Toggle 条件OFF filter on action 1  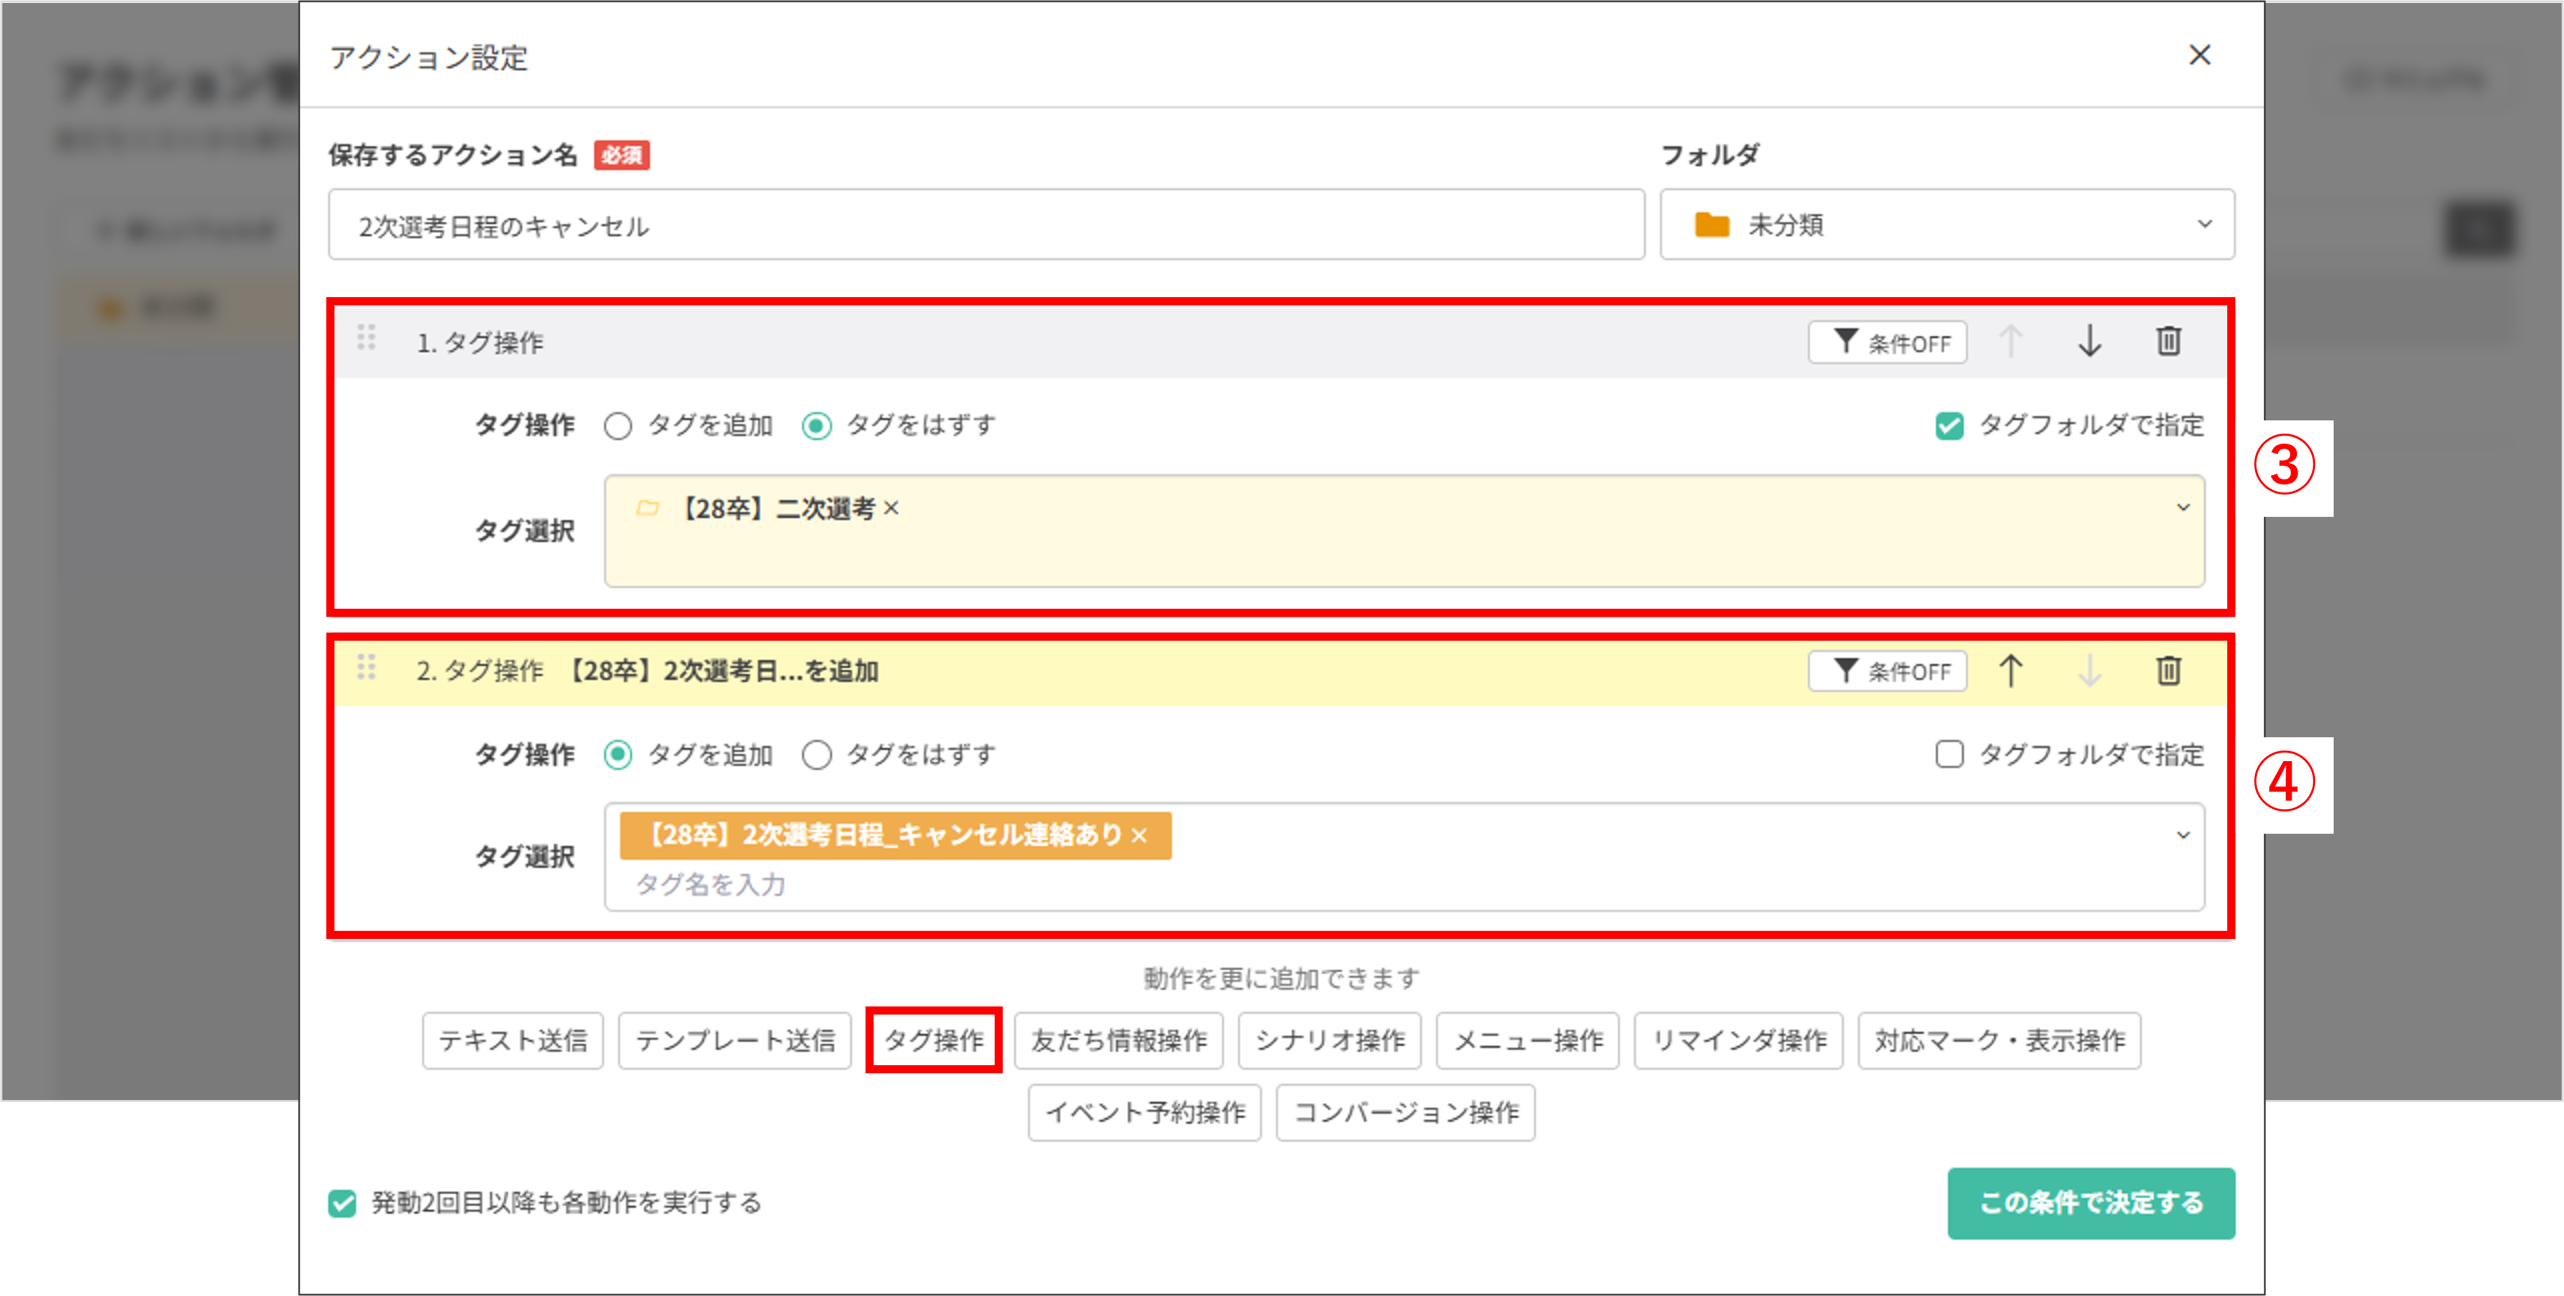(x=1886, y=343)
